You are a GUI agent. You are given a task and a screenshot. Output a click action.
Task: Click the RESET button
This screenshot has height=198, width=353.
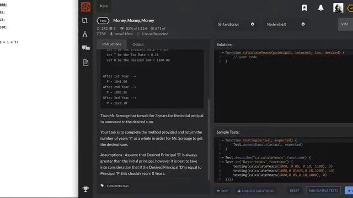[x=294, y=191]
